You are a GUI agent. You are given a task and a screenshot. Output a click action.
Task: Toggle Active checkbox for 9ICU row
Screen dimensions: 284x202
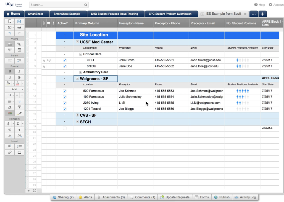(x=65, y=60)
